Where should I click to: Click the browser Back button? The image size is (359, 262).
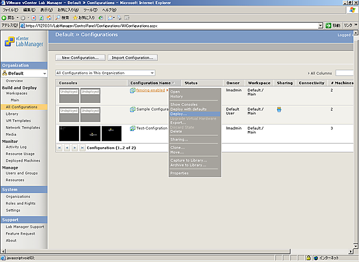click(11, 18)
